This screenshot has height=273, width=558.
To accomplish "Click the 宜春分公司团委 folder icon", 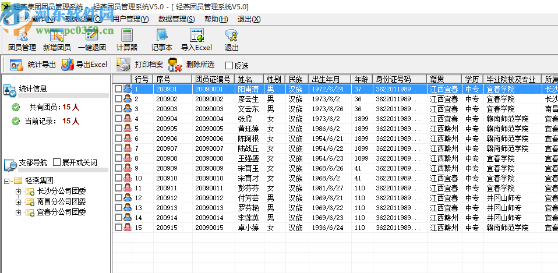I will click(30, 212).
